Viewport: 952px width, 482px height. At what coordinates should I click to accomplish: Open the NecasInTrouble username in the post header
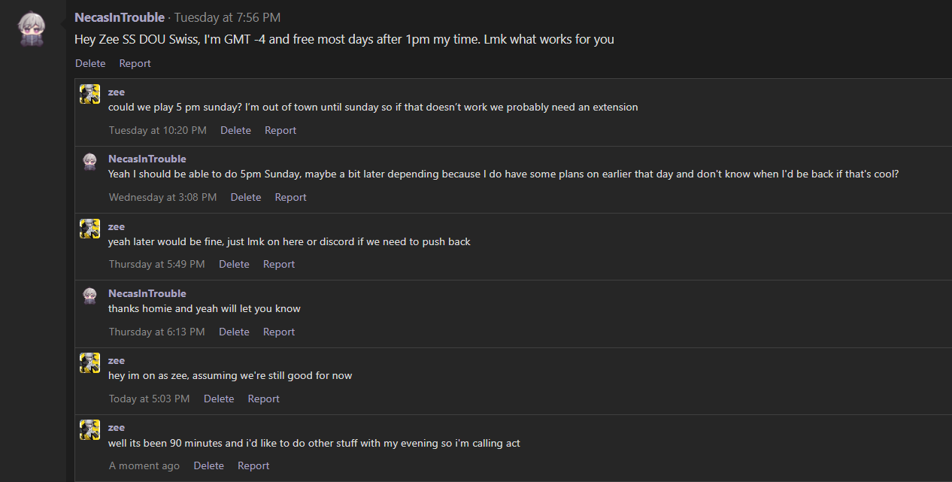(x=120, y=17)
